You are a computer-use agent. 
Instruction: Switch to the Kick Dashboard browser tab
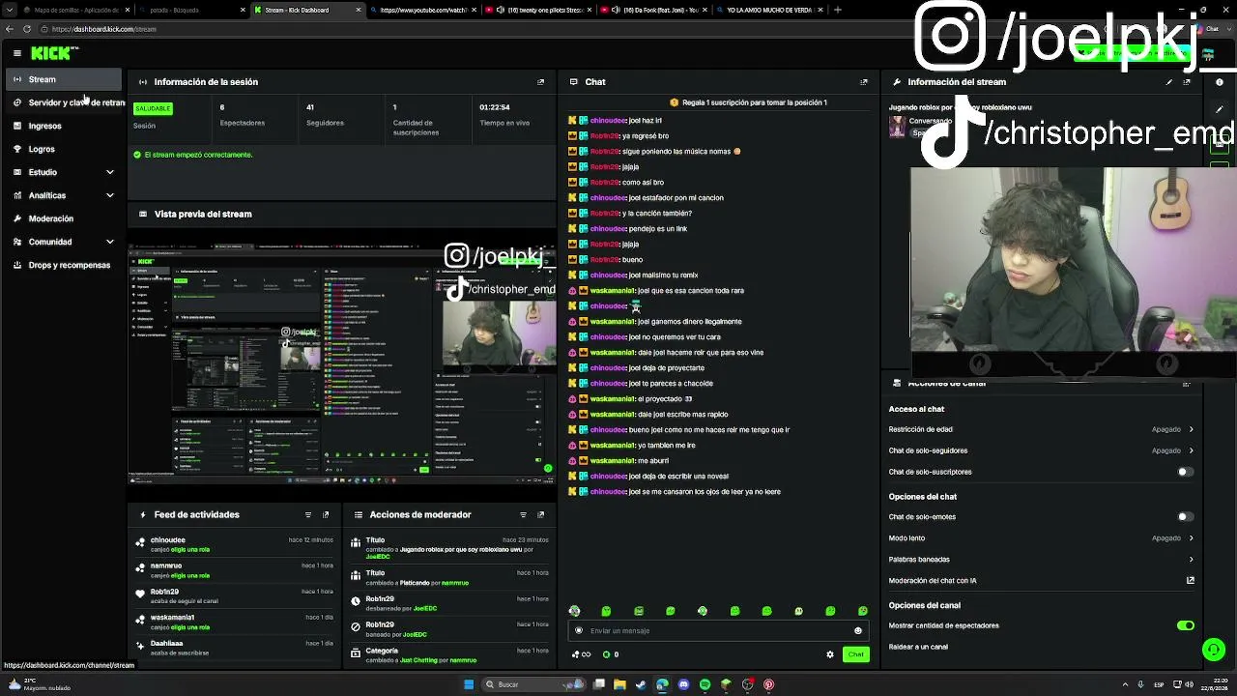[x=306, y=10]
